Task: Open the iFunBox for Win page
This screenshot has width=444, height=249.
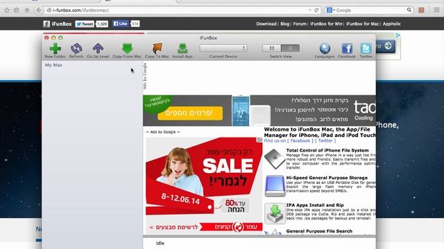Action: [x=326, y=24]
